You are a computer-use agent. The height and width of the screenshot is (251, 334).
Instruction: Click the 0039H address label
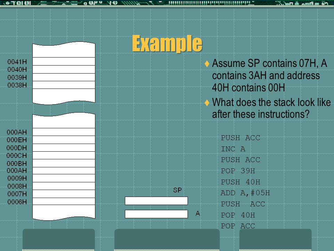click(17, 77)
